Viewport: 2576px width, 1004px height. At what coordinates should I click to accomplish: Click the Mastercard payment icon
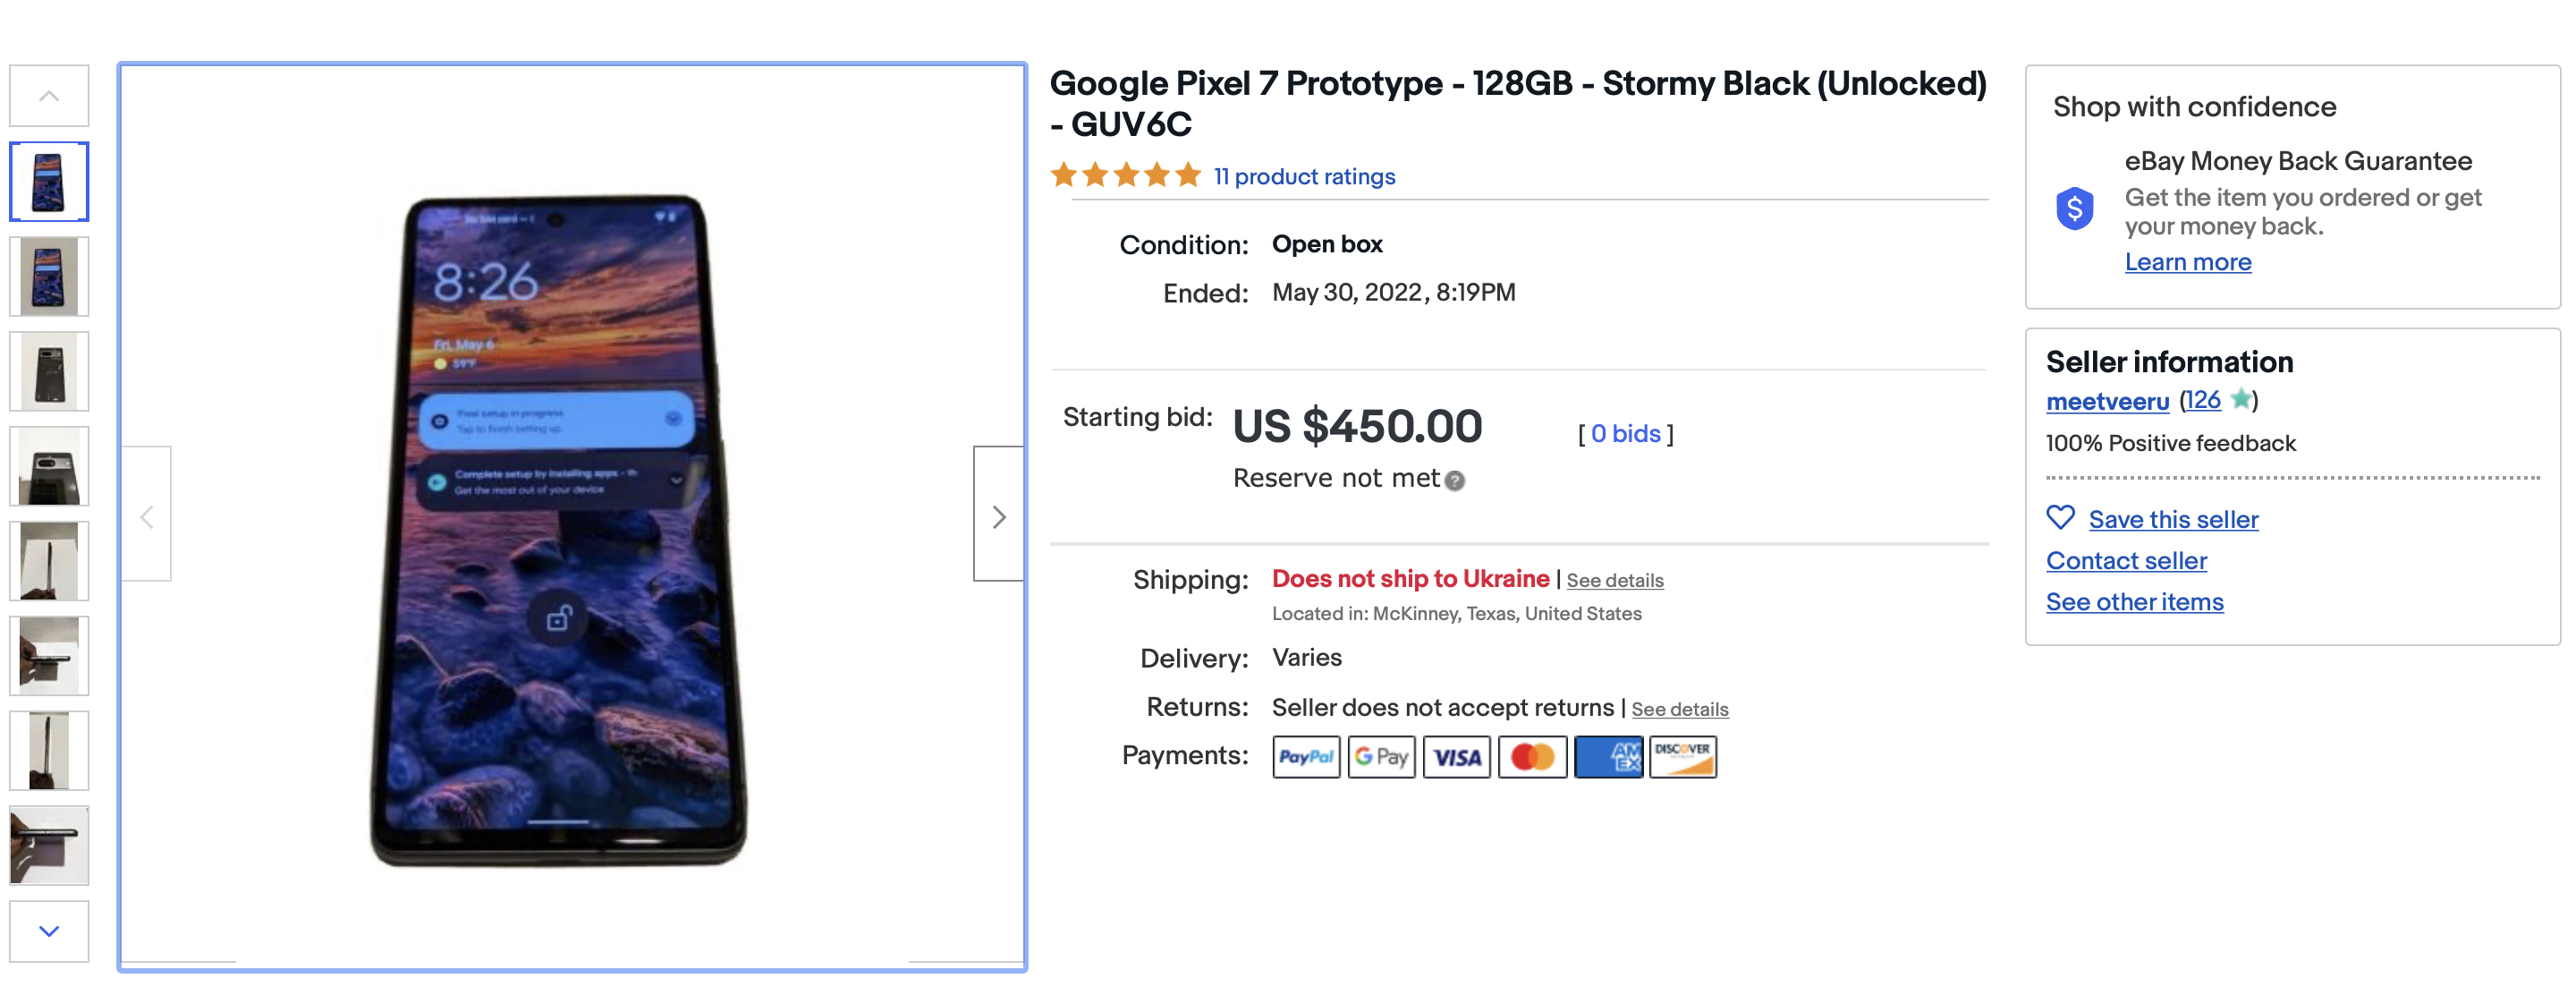coord(1532,757)
